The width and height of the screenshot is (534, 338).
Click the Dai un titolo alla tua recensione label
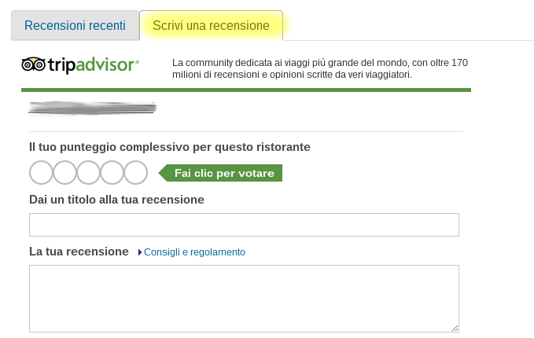[x=116, y=200]
